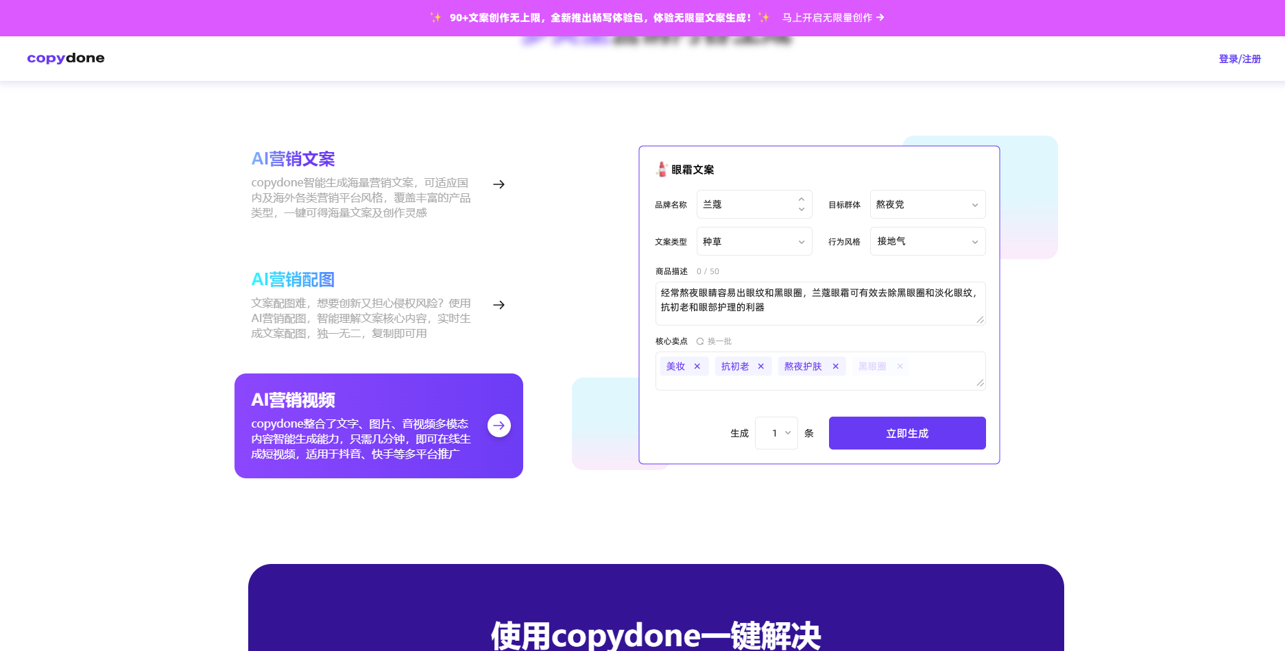Open the generation count dropdown
1285x651 pixels.
pyautogui.click(x=776, y=433)
